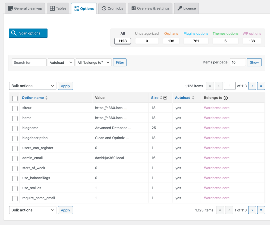The image size is (270, 225).
Task: Select the admin_email row checkbox
Action: (15, 158)
